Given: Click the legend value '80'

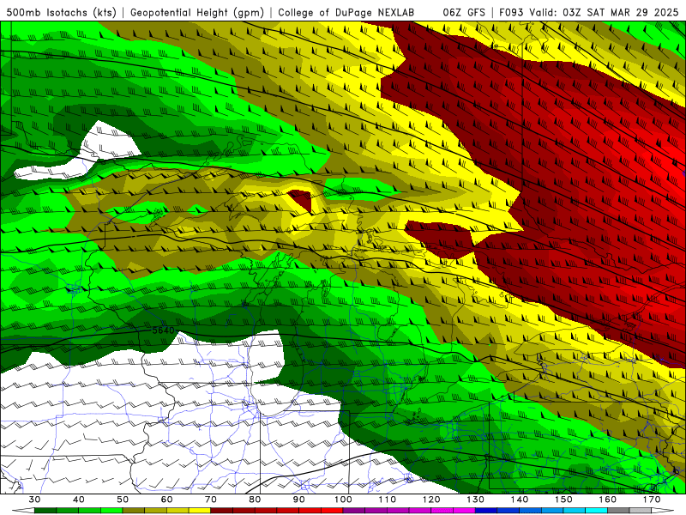Looking at the screenshot, I should [x=255, y=500].
